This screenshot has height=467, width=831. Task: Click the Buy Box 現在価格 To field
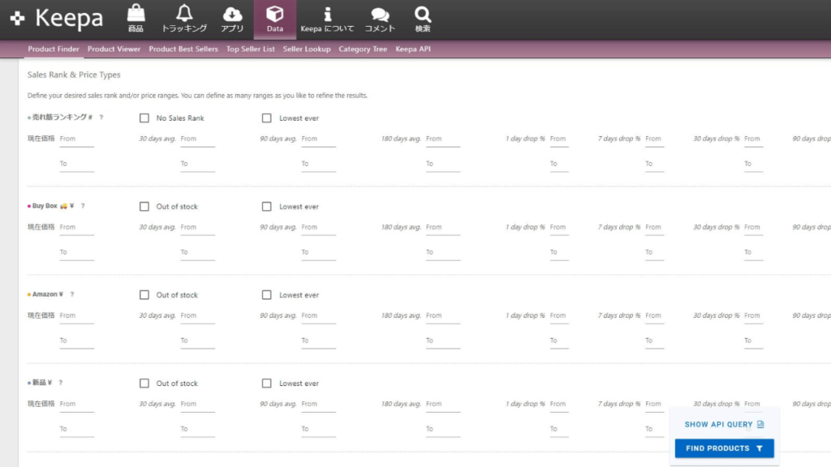(77, 253)
